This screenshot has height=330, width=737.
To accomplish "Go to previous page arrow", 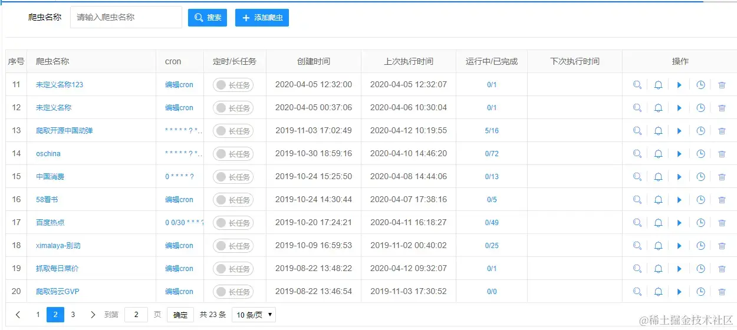I will 18,315.
